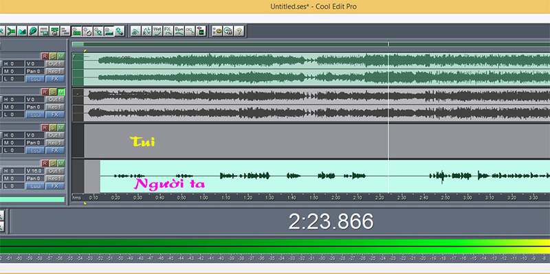
Task: Click the H 0 EQ field on gray waveform track
Action: pos(13,100)
